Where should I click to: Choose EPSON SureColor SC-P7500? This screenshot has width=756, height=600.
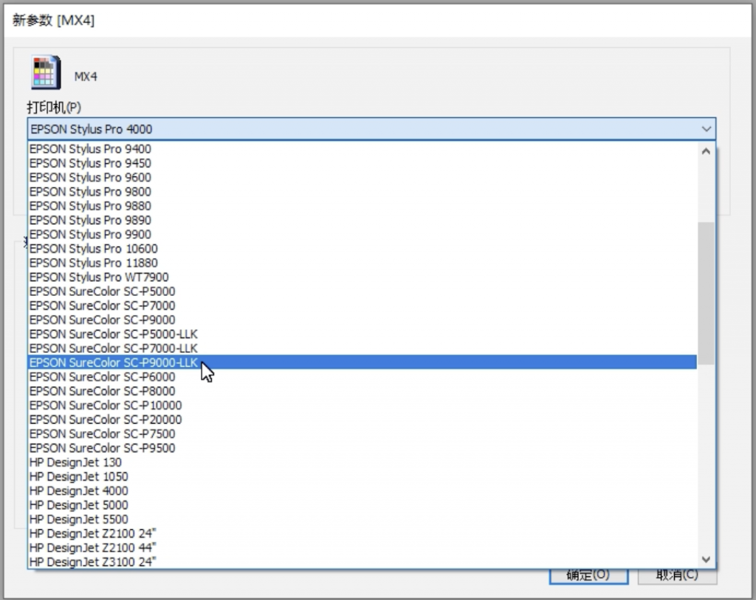[362, 434]
